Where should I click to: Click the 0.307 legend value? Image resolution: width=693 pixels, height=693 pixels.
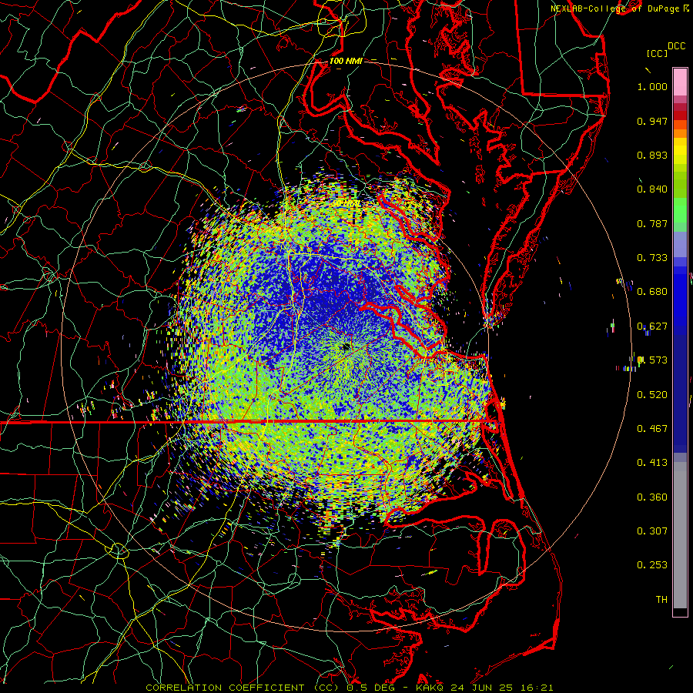tap(652, 531)
